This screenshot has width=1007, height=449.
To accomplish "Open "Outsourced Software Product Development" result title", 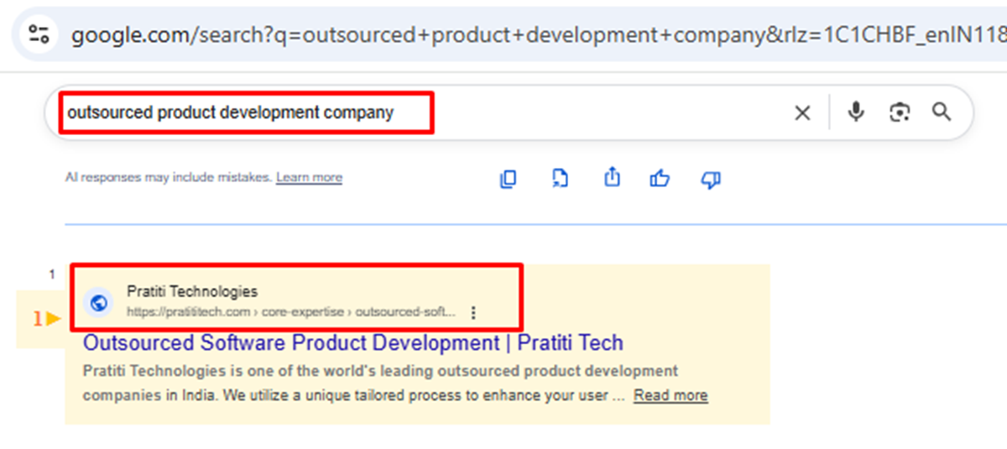I will (352, 343).
